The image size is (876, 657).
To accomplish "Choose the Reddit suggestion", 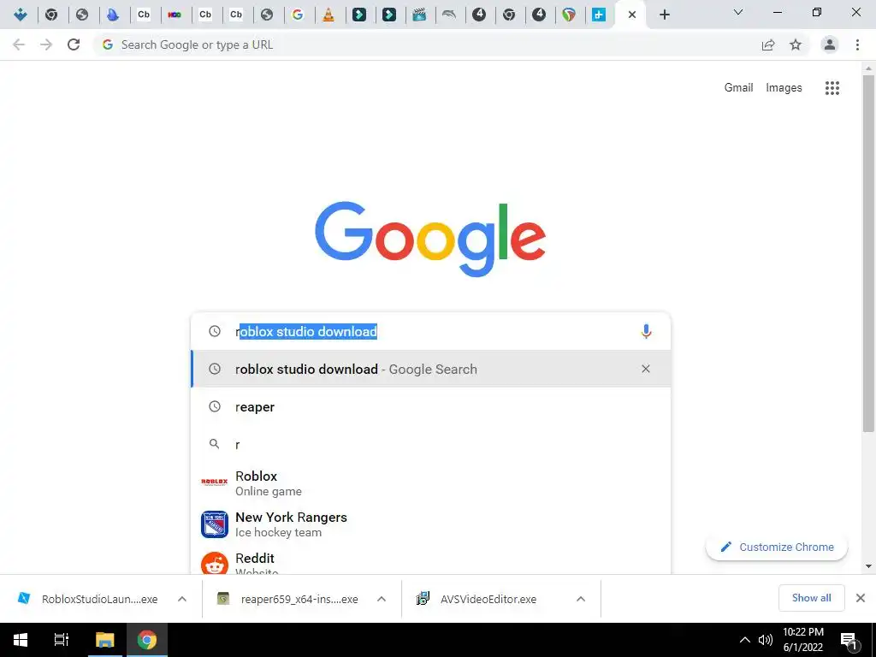I will 430,561.
